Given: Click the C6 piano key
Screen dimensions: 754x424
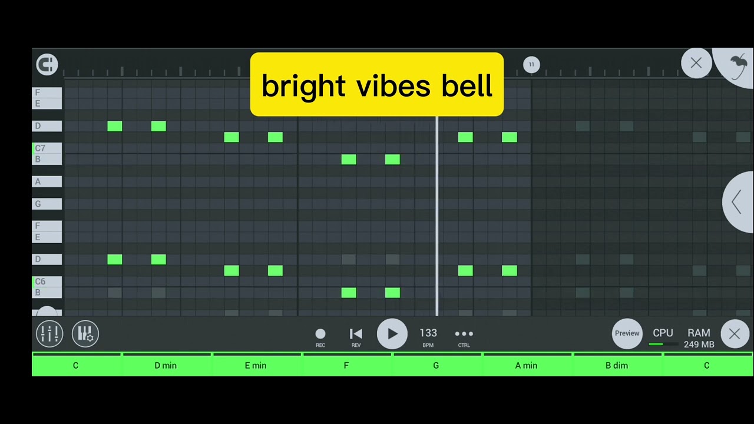Looking at the screenshot, I should point(47,281).
